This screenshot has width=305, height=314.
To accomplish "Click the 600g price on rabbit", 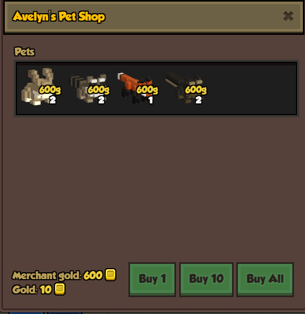I will click(50, 90).
